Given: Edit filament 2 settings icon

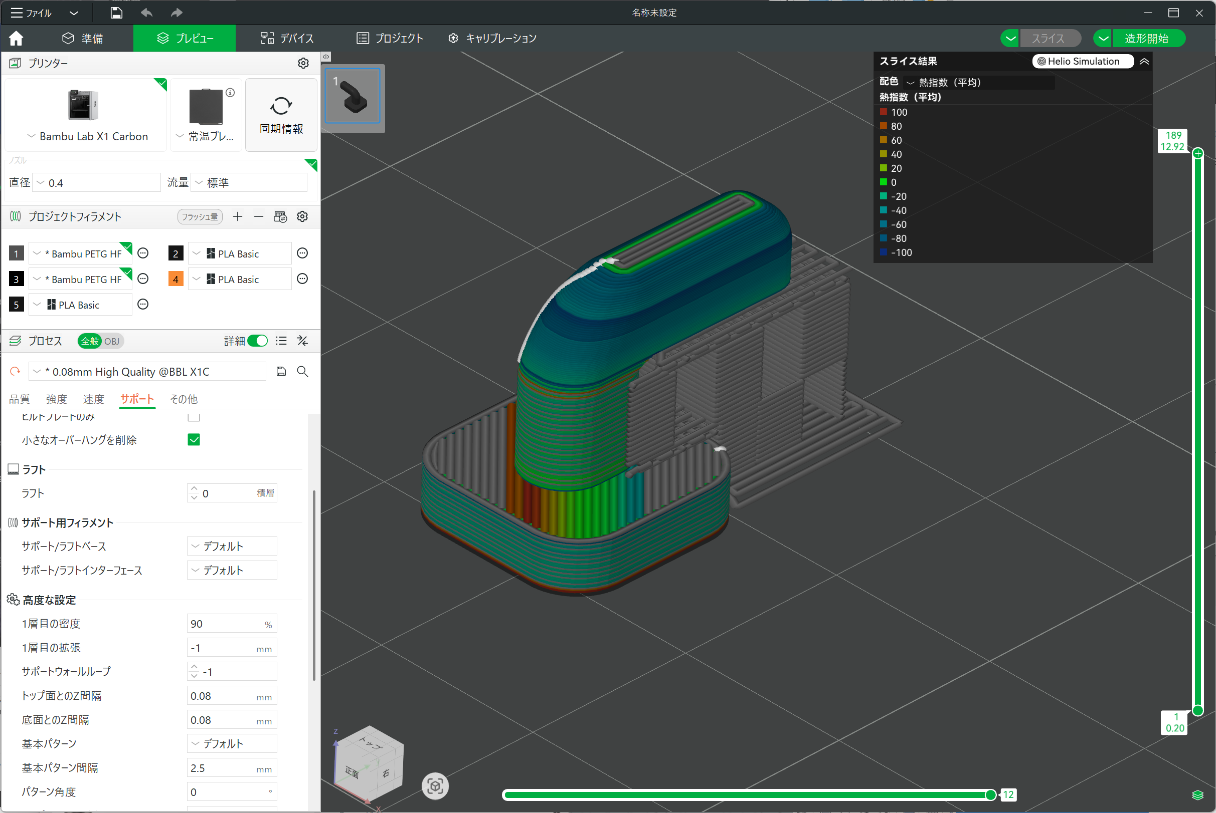Looking at the screenshot, I should [x=302, y=253].
